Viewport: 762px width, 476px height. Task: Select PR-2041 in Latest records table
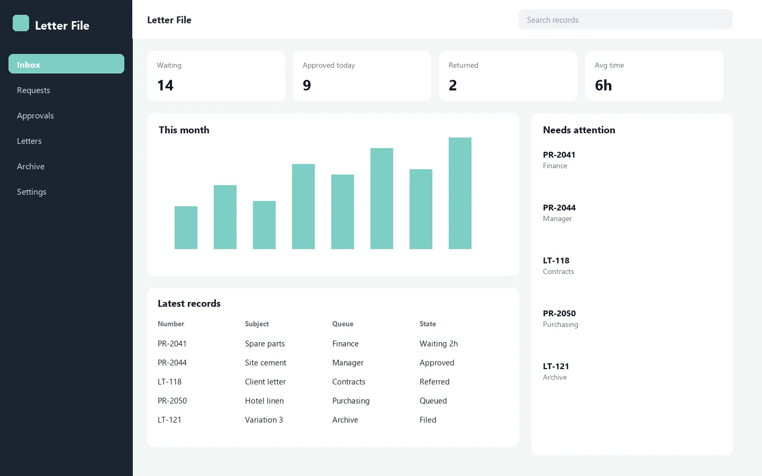point(172,343)
